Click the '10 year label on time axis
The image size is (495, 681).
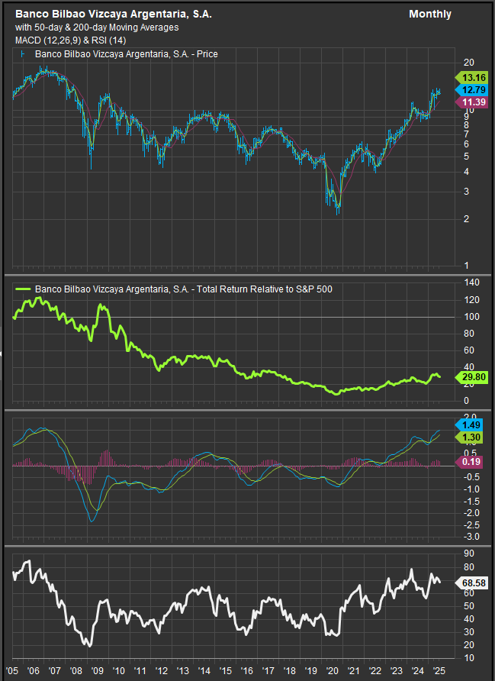pos(118,670)
